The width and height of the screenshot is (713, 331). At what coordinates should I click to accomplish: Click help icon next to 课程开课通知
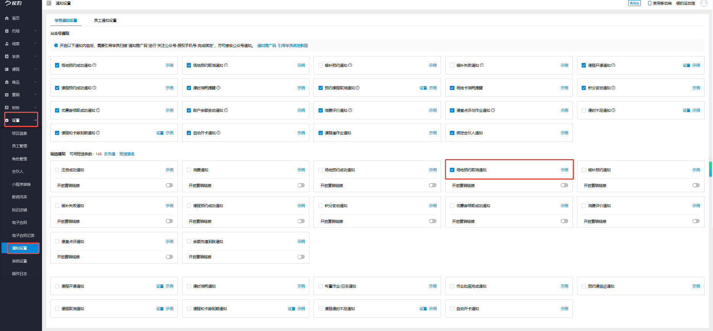click(613, 65)
